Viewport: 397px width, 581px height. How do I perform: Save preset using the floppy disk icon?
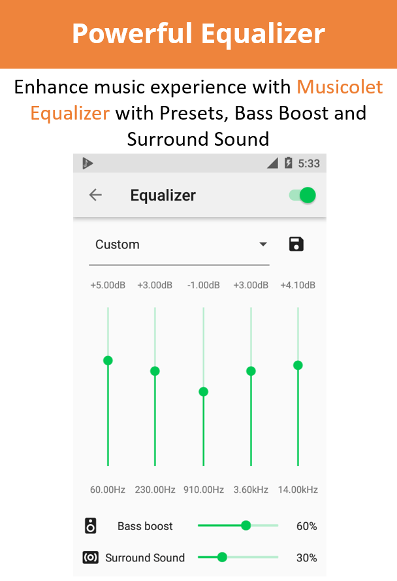coord(296,244)
